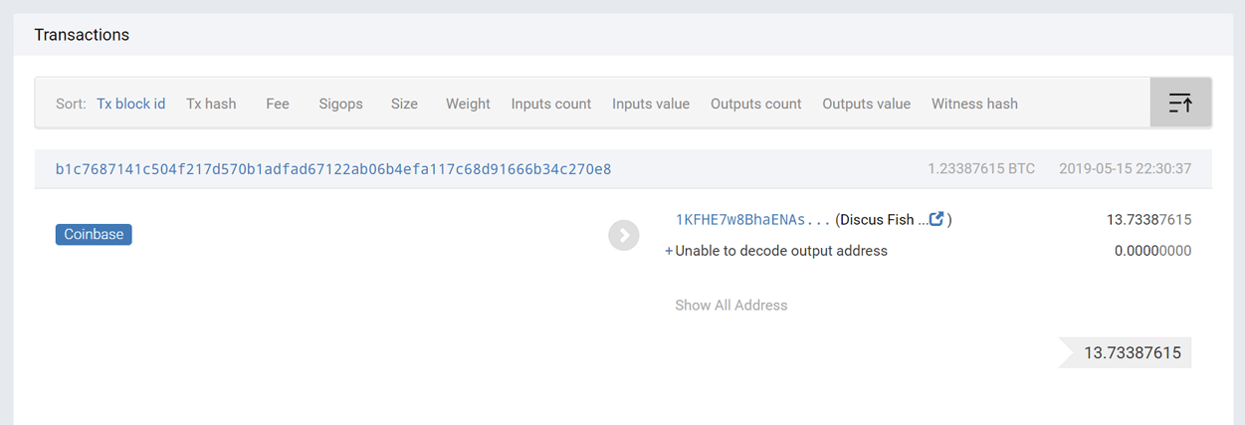The height and width of the screenshot is (425, 1245).
Task: Sort transactions by Tx block id
Action: 130,104
